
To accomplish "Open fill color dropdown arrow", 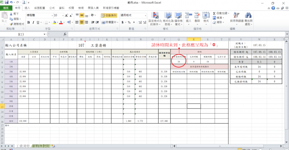I will click(57, 22).
